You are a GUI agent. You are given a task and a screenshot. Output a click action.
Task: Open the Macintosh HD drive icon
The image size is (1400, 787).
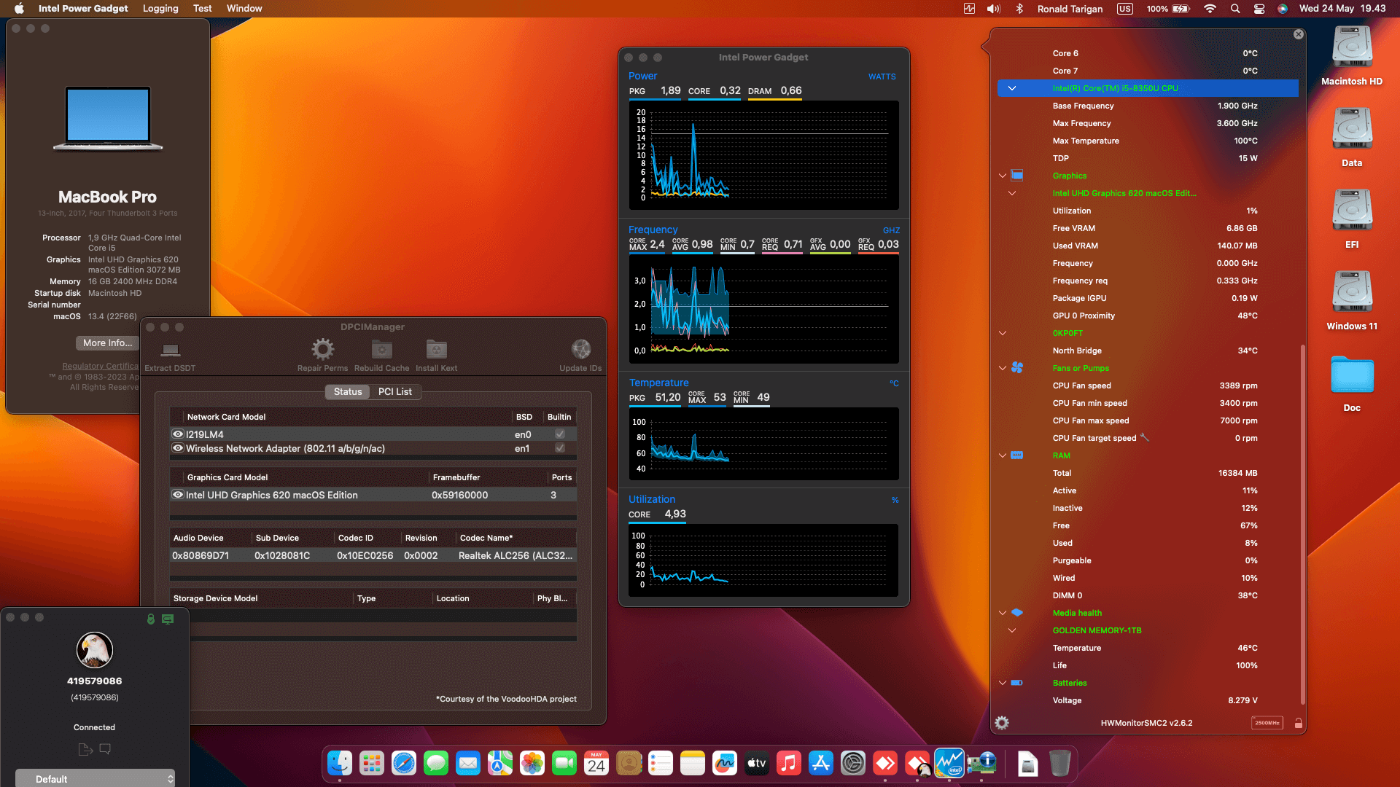click(x=1352, y=48)
